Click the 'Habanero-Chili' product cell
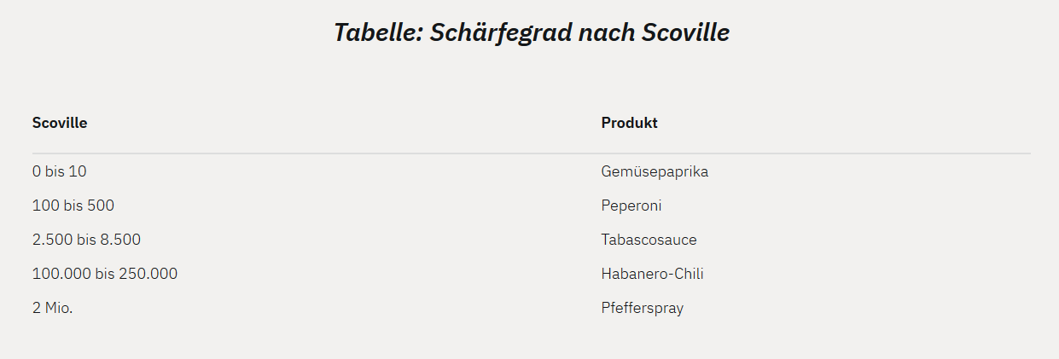This screenshot has height=359, width=1059. point(652,274)
